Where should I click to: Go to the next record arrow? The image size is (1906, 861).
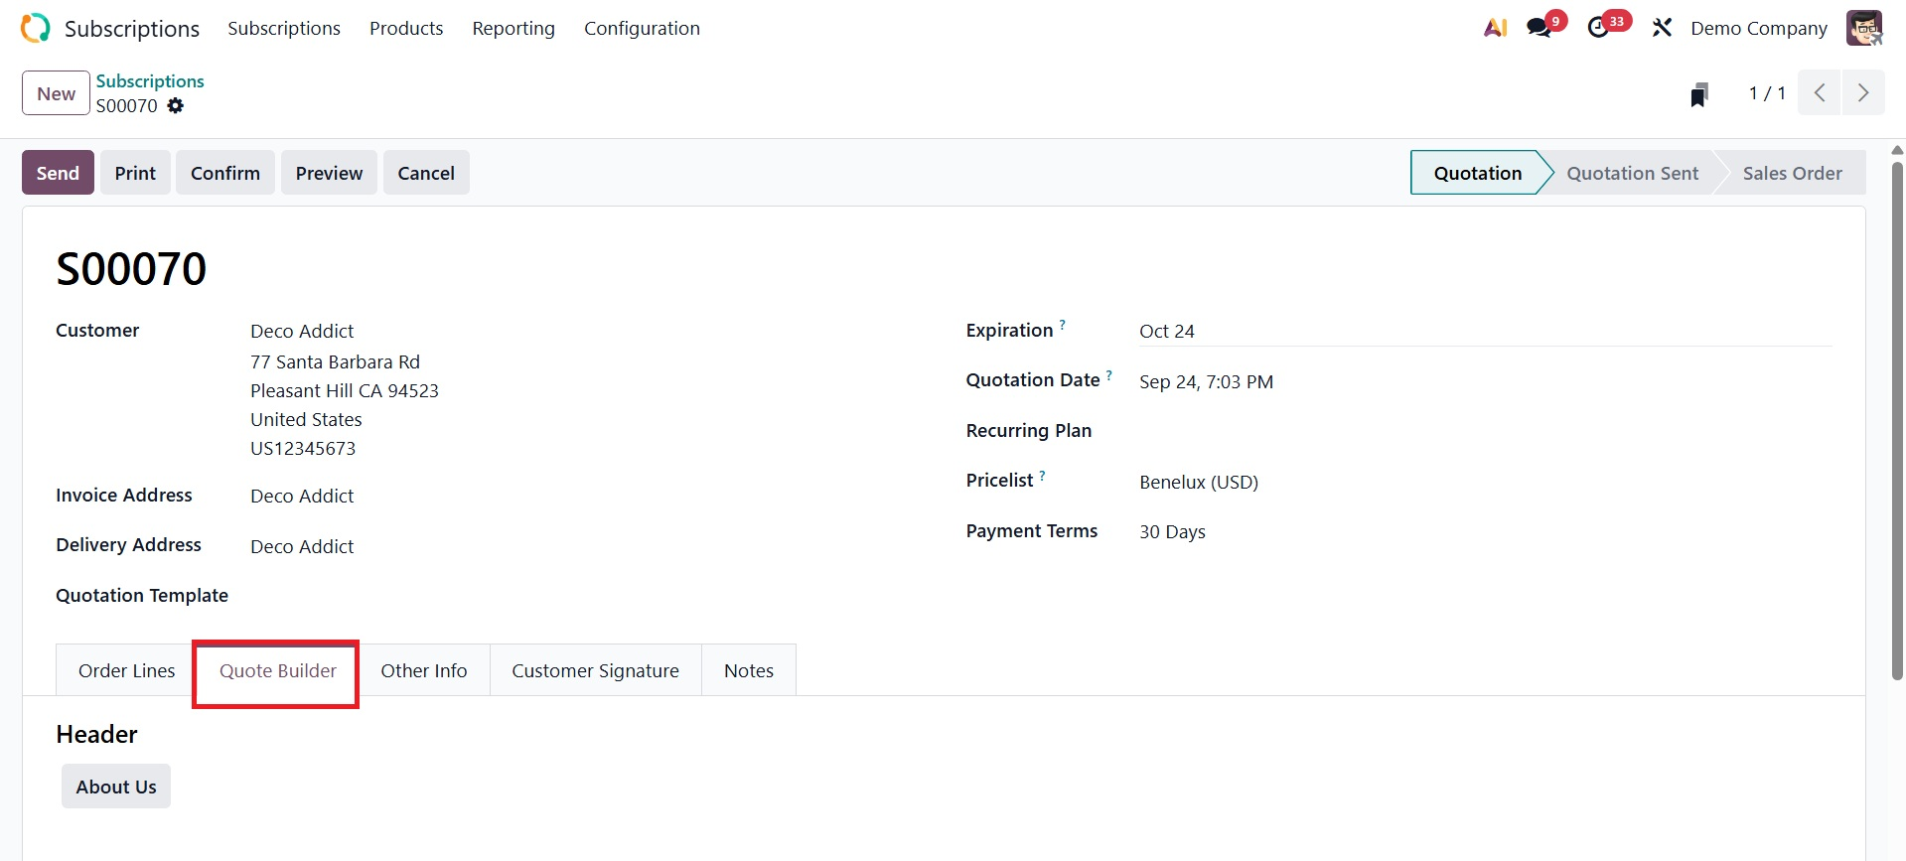pos(1863,93)
